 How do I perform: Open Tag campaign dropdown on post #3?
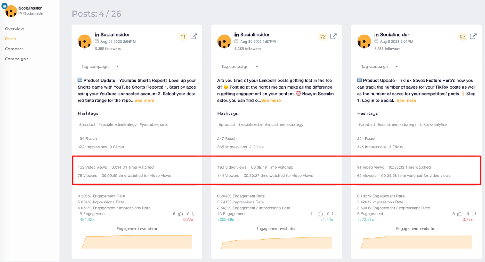tap(380, 67)
